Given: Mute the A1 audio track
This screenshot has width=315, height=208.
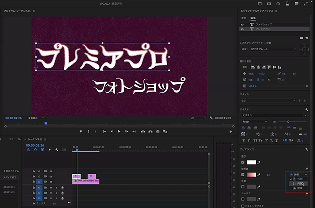Looking at the screenshot, I should click(x=51, y=188).
